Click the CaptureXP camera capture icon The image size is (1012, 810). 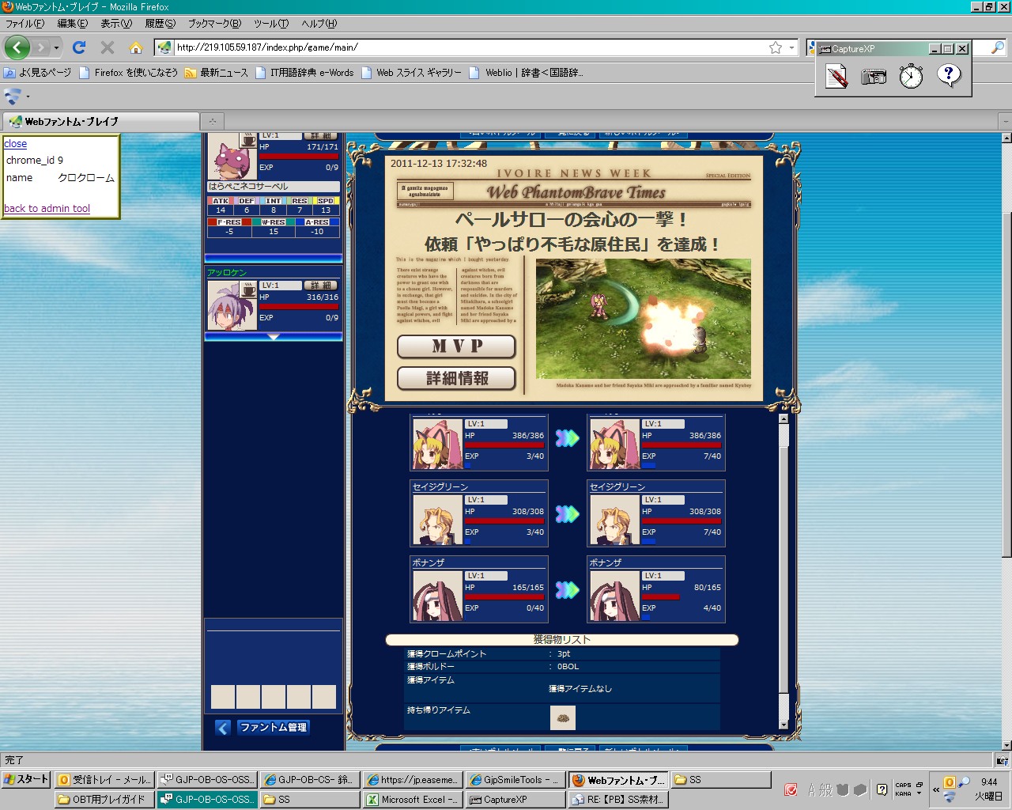point(873,77)
